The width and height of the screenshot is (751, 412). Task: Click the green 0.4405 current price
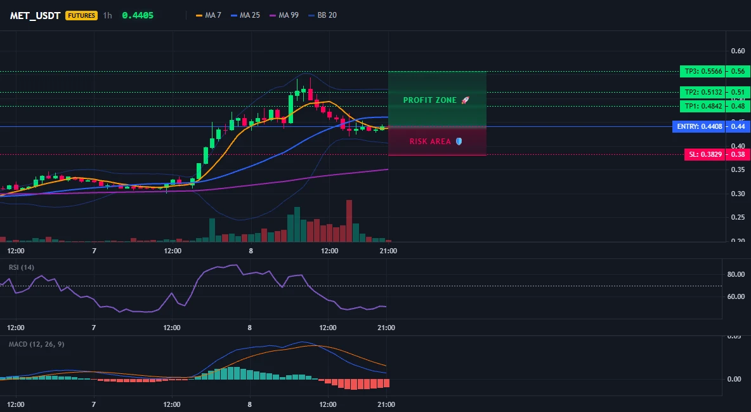tap(138, 15)
